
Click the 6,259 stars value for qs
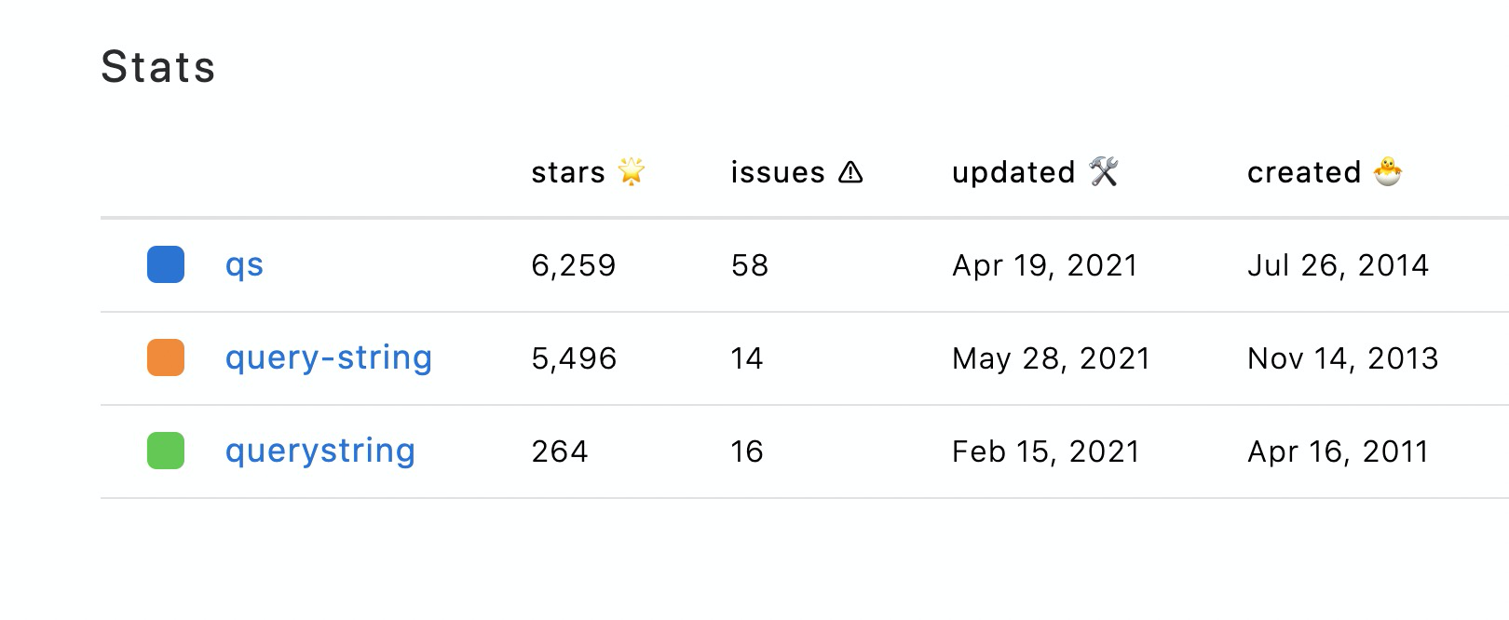(x=574, y=265)
